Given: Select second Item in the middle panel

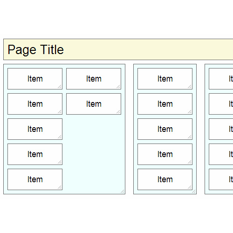Looking at the screenshot, I should pos(165,104).
